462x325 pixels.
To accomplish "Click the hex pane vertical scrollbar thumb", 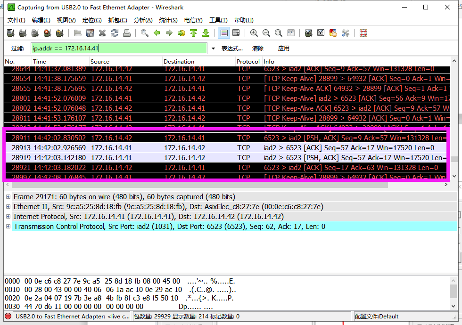I will pyautogui.click(x=454, y=291).
